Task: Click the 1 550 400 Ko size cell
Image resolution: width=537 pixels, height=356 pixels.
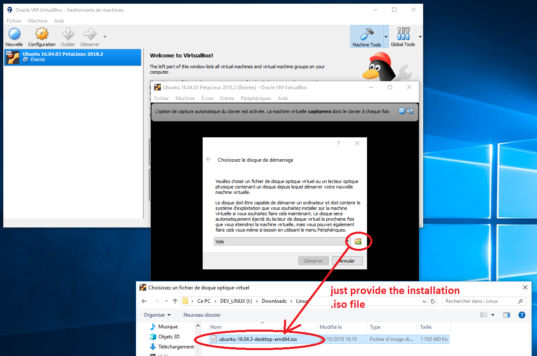Action: point(434,339)
